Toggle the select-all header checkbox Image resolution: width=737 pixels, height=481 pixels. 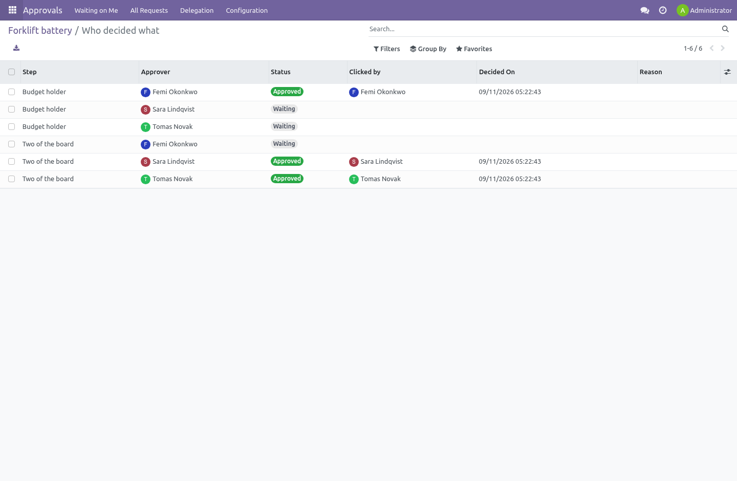click(x=11, y=72)
